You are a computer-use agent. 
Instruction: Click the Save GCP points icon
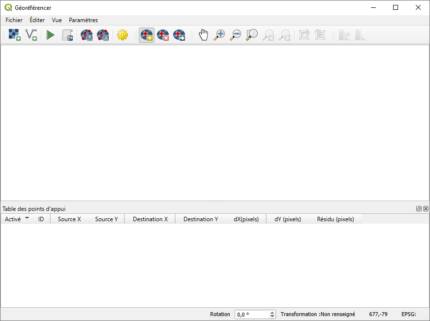(103, 35)
